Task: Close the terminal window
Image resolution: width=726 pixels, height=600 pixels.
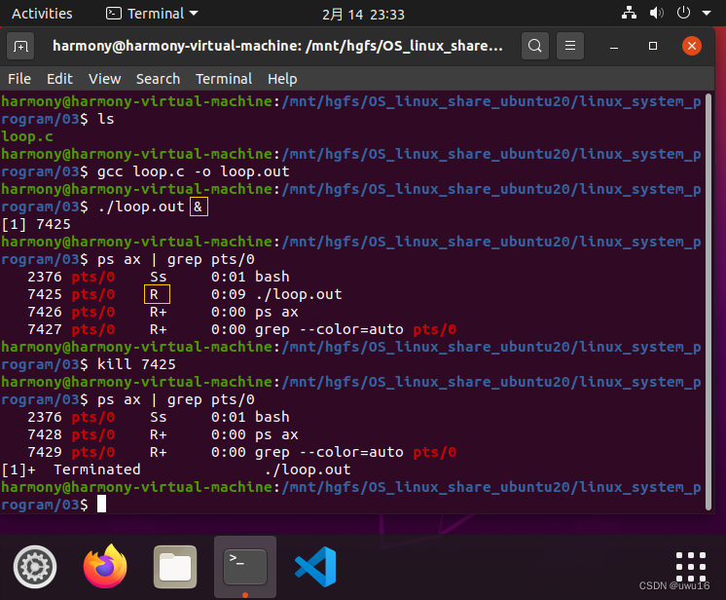Action: (x=692, y=46)
